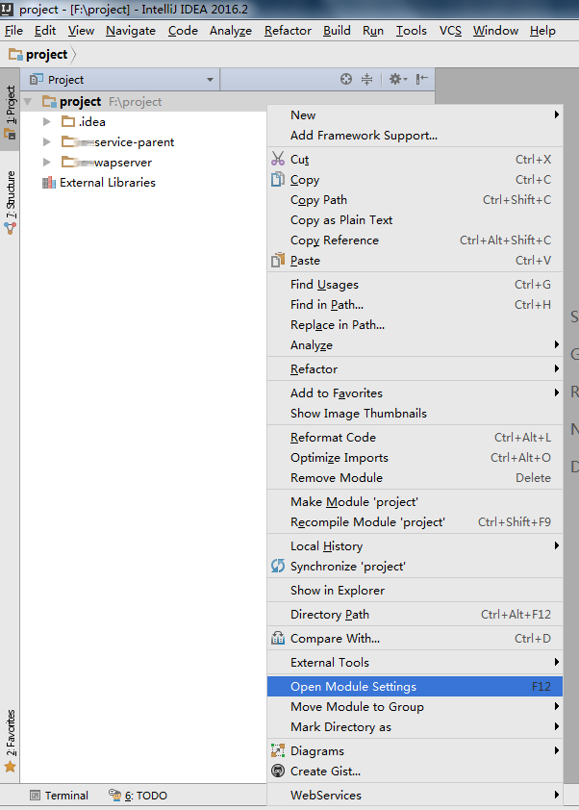Toggle the 2: Favorites side tab
Screen dimensions: 579x810
click(10, 742)
